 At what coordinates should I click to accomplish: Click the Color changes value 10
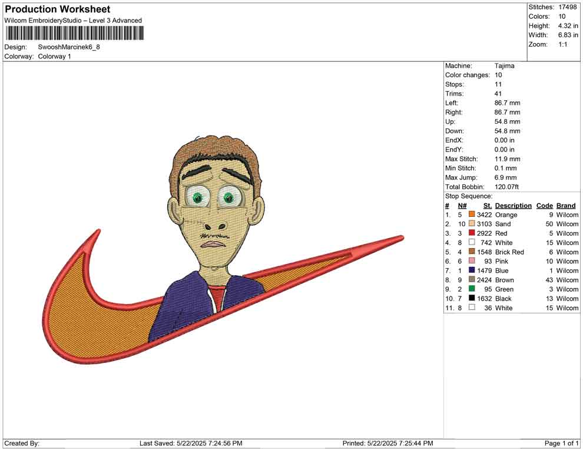[x=498, y=75]
